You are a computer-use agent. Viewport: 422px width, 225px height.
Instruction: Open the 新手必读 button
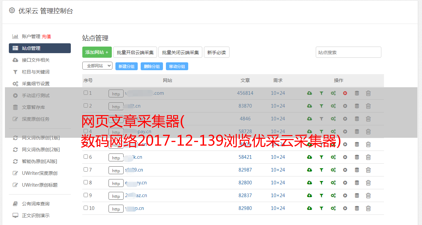216,52
